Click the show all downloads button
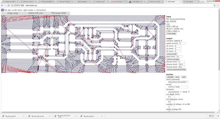This screenshot has width=220, height=119. pyautogui.click(x=211, y=116)
